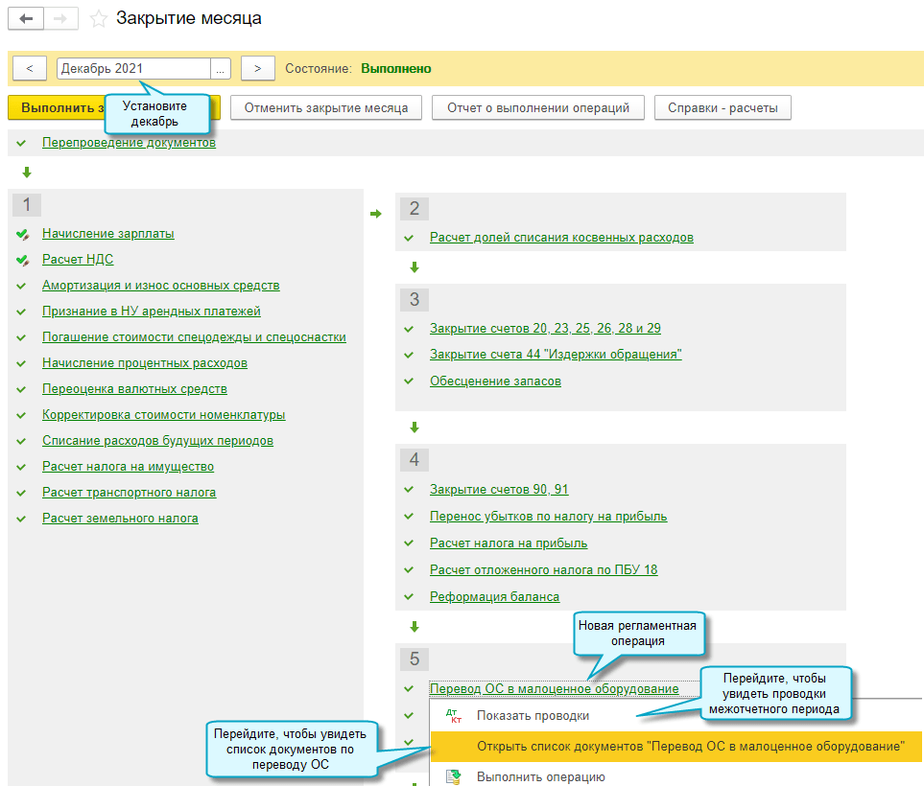
Task: Open the Амортизация и износ основных средств link
Action: click(x=160, y=286)
